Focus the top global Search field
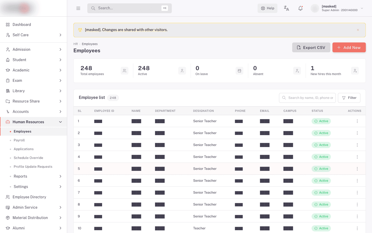Screen dimensions: 372x233 (129, 8)
